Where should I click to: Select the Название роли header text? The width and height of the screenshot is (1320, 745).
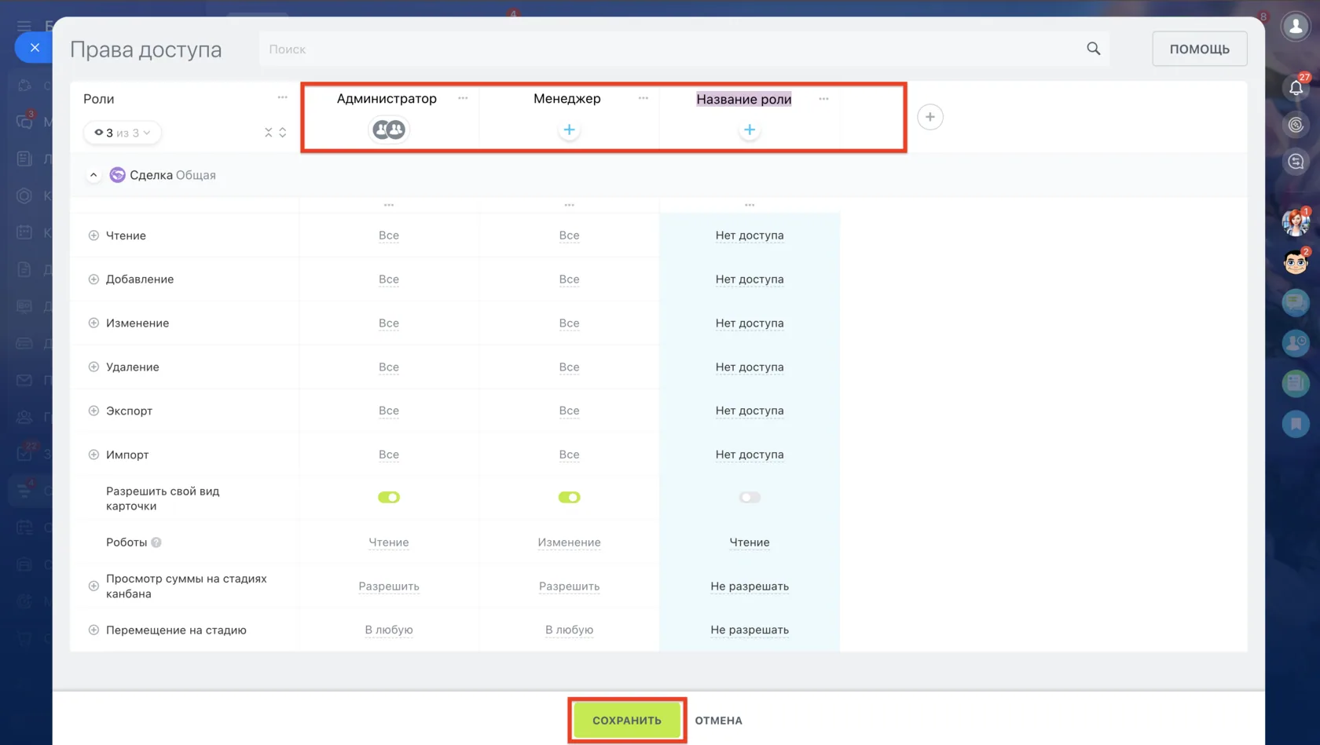(743, 99)
